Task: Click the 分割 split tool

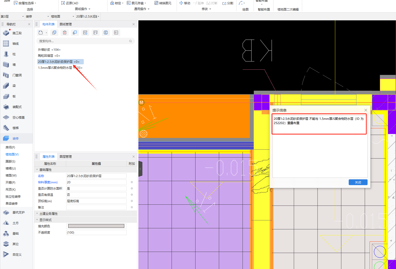Action: coord(228,3)
